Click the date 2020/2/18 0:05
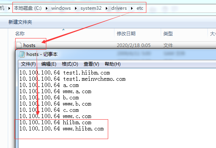 [133, 45]
